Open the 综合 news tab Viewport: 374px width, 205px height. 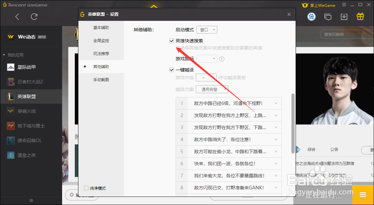point(311,149)
